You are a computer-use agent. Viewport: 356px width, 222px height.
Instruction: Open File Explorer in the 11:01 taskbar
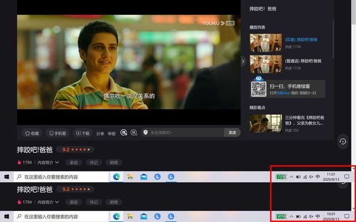click(x=130, y=177)
